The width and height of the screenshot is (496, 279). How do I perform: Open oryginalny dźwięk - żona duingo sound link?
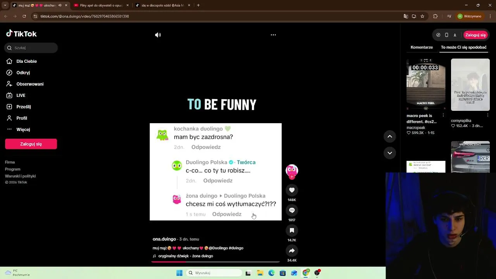pyautogui.click(x=186, y=256)
